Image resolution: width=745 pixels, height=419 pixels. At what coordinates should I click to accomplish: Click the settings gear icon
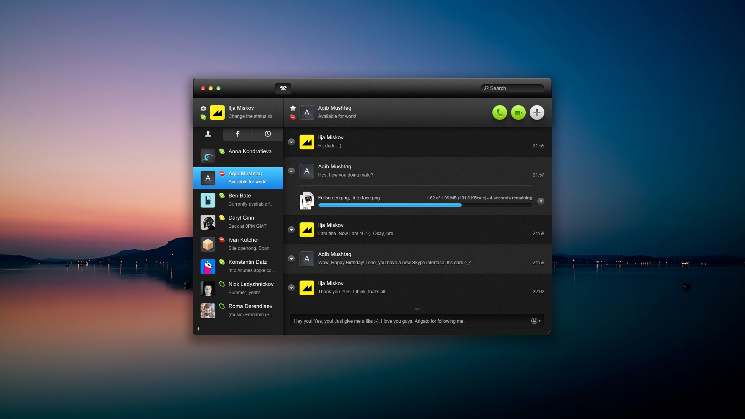point(203,108)
